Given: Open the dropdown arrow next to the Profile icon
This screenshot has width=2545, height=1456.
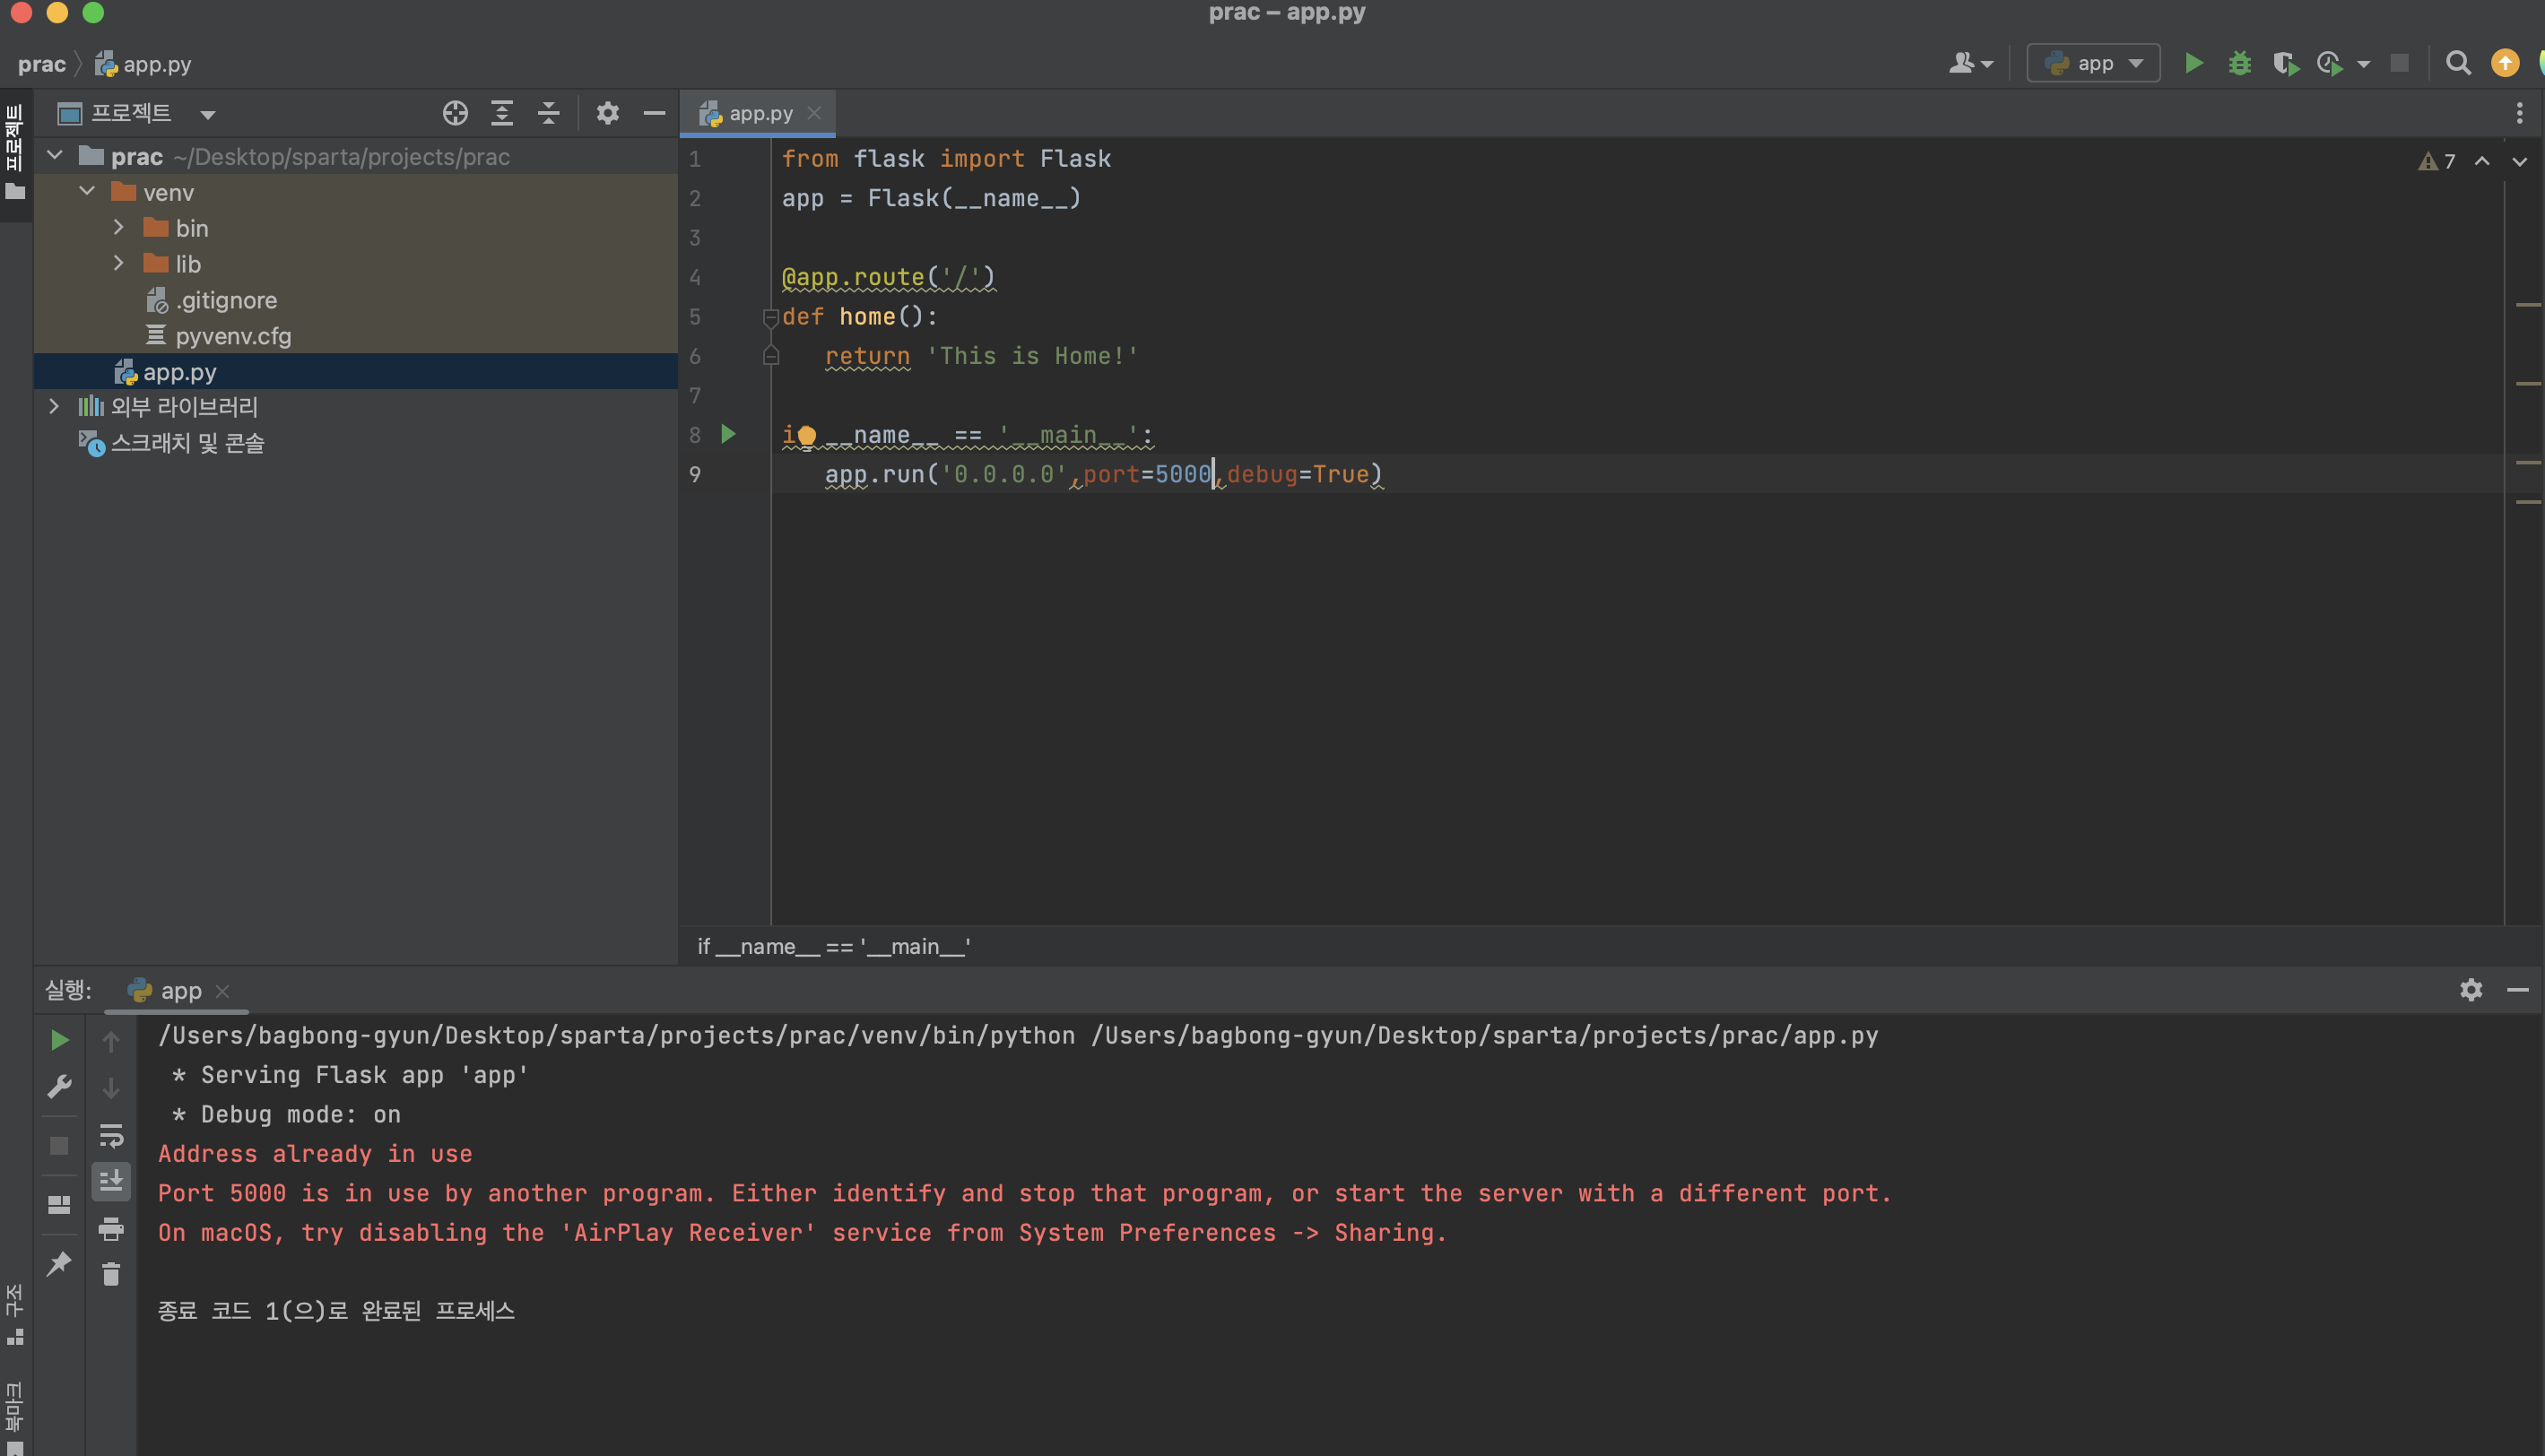Looking at the screenshot, I should pyautogui.click(x=2364, y=65).
